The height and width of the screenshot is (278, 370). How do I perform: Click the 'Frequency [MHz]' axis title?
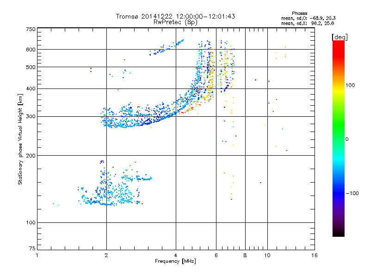click(x=175, y=261)
